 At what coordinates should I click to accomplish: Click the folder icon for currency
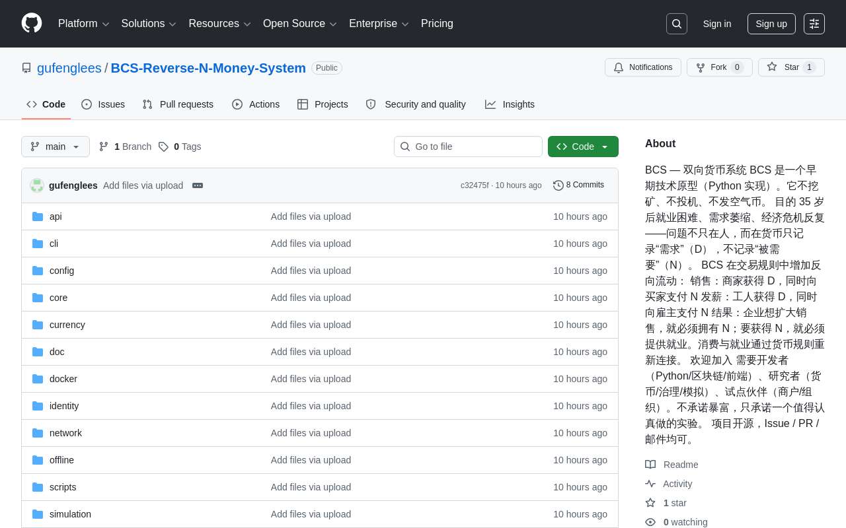[x=38, y=325]
